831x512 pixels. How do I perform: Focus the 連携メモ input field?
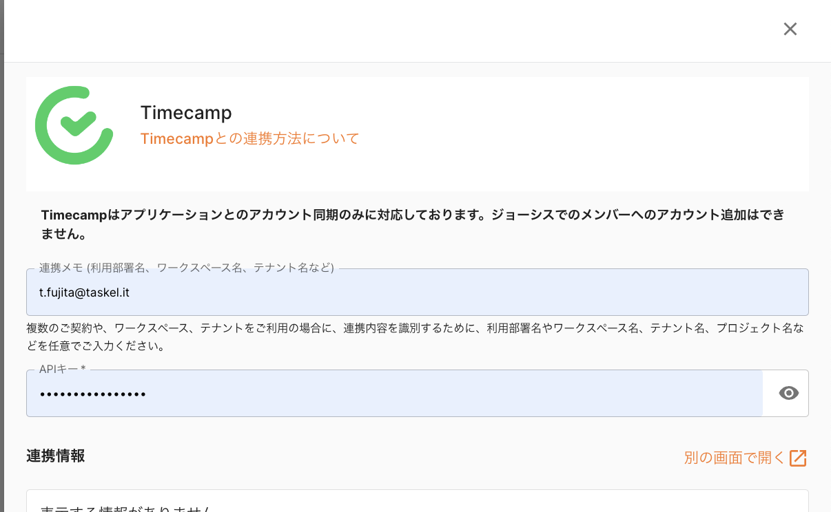(482, 292)
